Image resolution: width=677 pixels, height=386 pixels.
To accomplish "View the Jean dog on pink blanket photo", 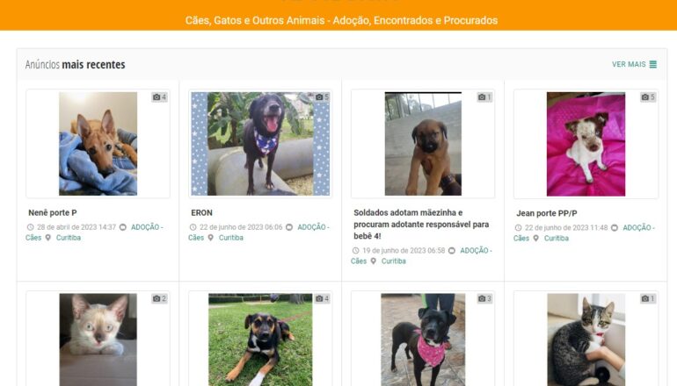I will (x=586, y=144).
